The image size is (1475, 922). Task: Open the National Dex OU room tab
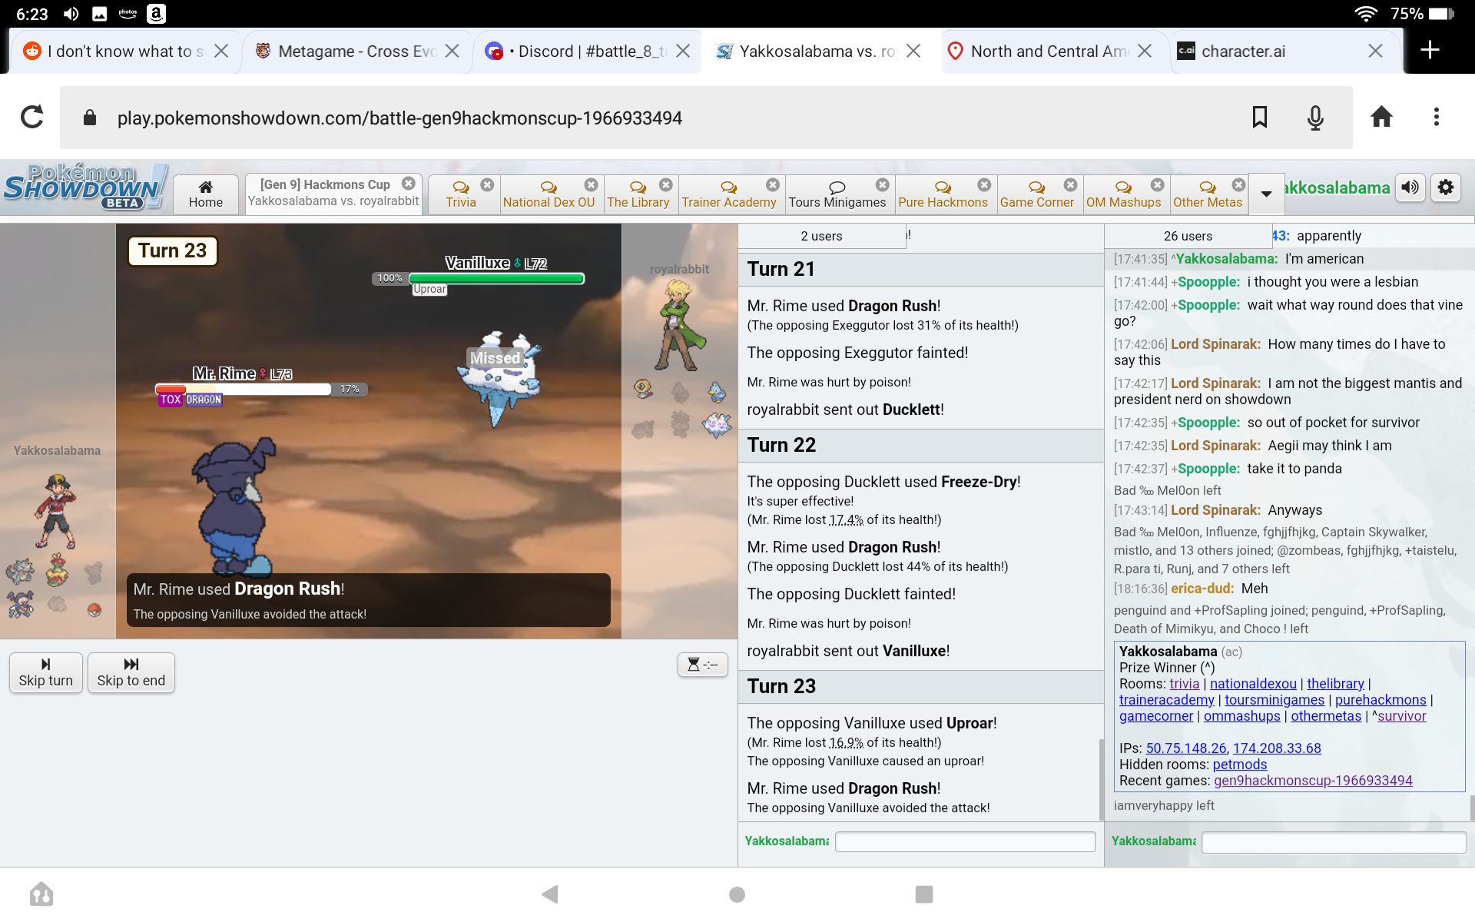click(x=549, y=194)
